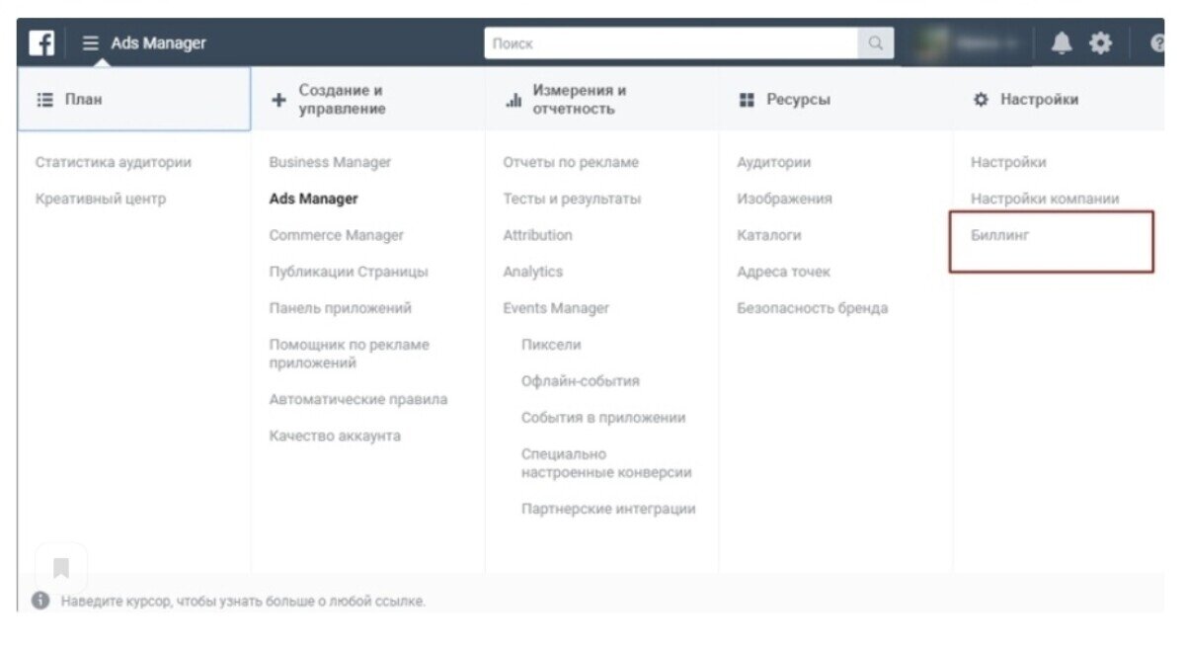
Task: Open Analytics link
Action: point(532,272)
